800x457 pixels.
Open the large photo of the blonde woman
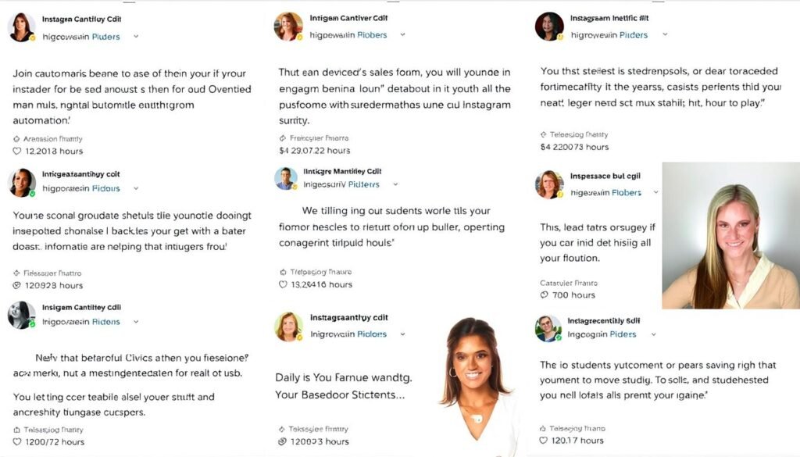(x=730, y=235)
